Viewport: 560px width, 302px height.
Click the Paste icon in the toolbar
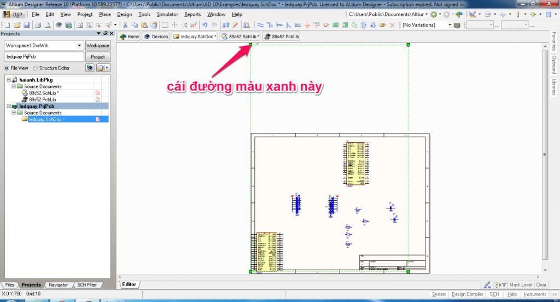144,25
